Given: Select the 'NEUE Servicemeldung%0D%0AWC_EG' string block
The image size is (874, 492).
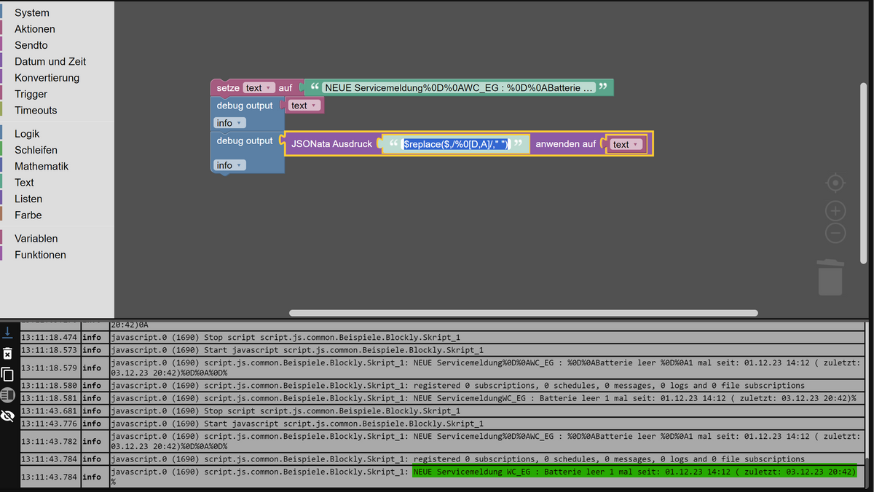Looking at the screenshot, I should coord(459,88).
